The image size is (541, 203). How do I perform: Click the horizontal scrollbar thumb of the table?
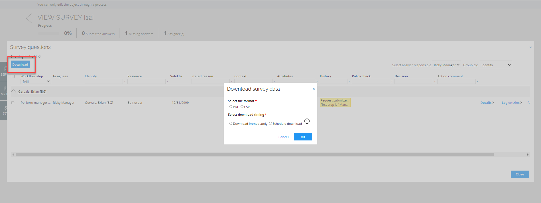pos(255,155)
